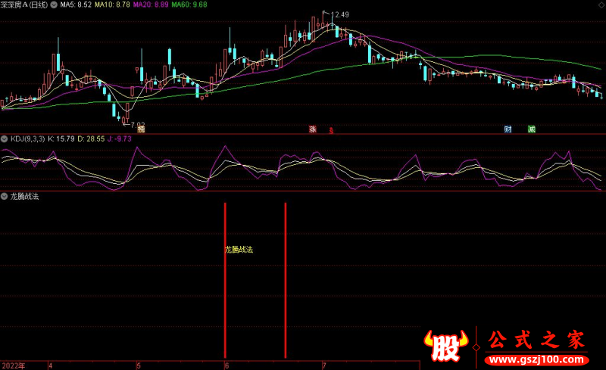Expand the KDJ(9,3,3) indicator menu arrow

(5, 139)
